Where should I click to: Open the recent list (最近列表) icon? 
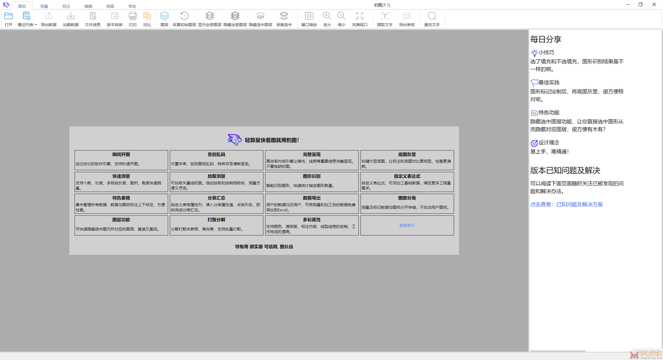coord(26,16)
